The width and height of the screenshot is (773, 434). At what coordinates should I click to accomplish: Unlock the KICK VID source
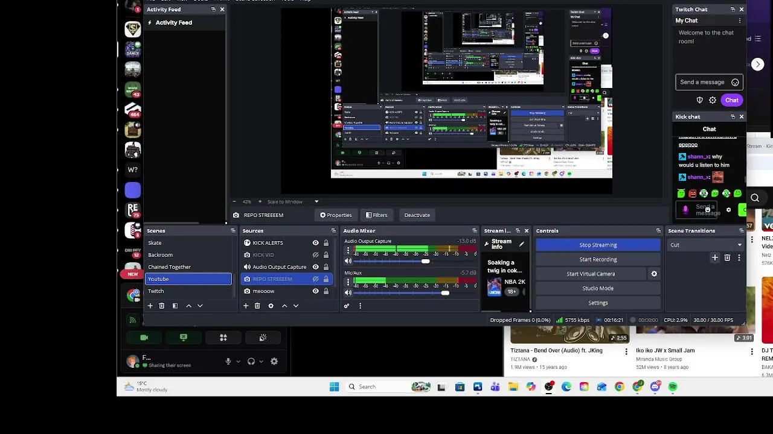coord(326,255)
